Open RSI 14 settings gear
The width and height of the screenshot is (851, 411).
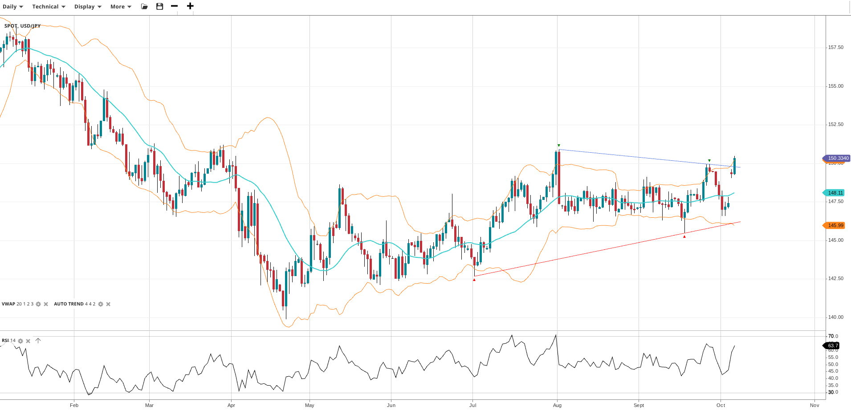[20, 341]
